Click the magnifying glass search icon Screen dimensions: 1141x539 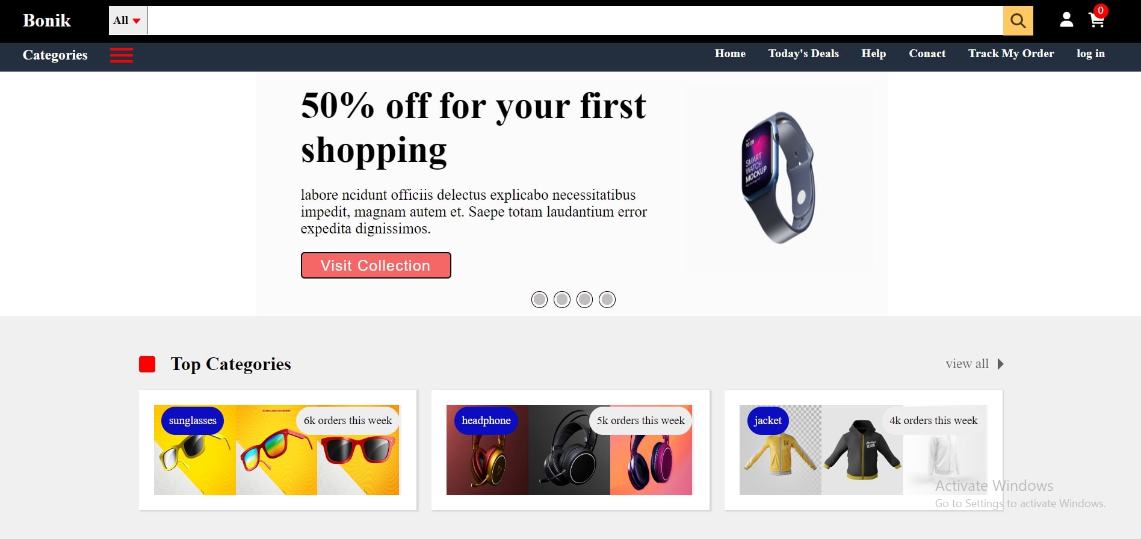click(1018, 20)
